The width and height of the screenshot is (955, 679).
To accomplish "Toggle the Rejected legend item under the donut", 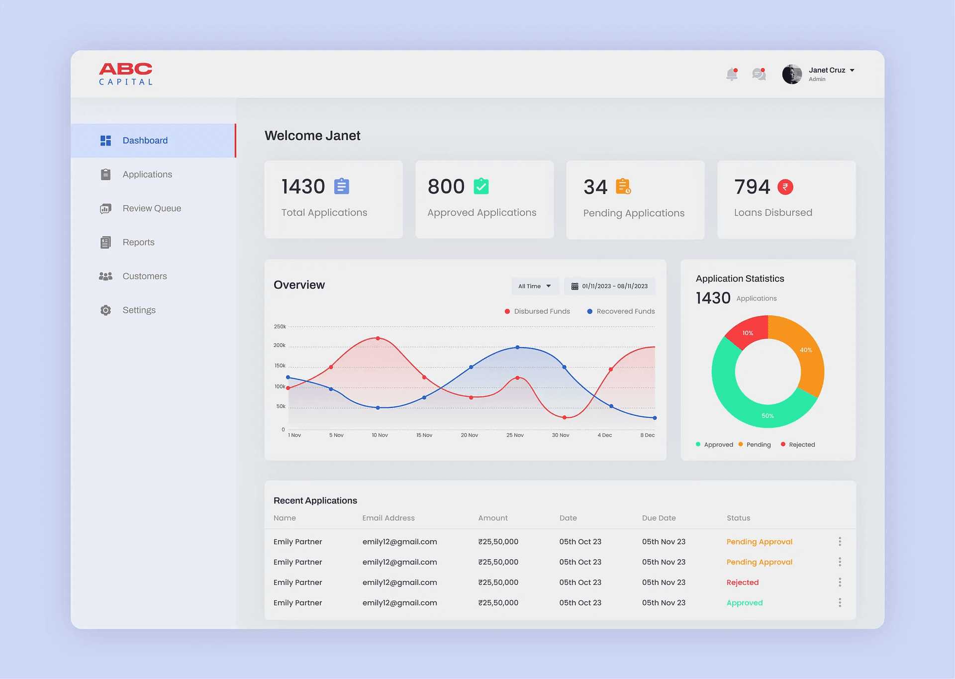I will click(x=798, y=445).
